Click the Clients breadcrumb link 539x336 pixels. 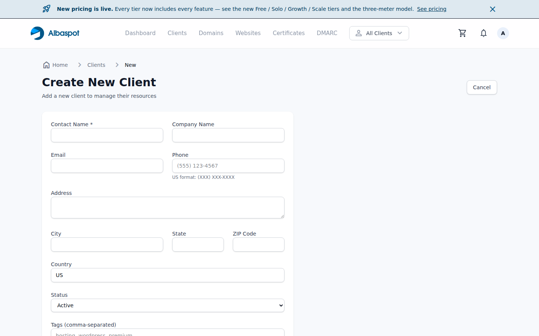coord(96,65)
